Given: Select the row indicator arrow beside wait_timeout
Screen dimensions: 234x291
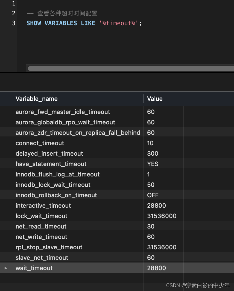Looking at the screenshot, I should point(6,268).
